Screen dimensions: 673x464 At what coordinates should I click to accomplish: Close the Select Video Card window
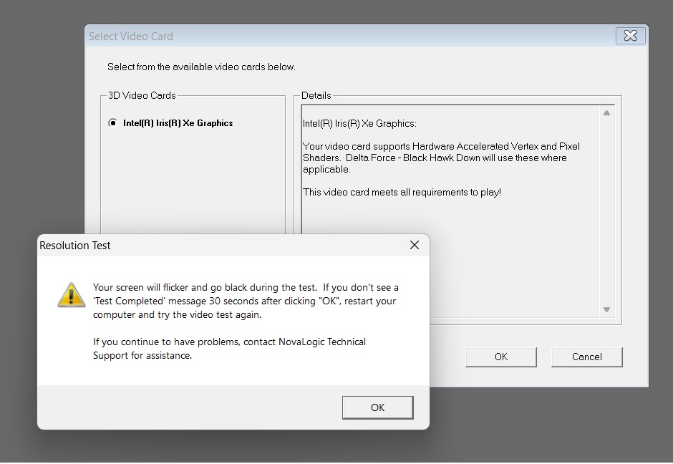[630, 36]
